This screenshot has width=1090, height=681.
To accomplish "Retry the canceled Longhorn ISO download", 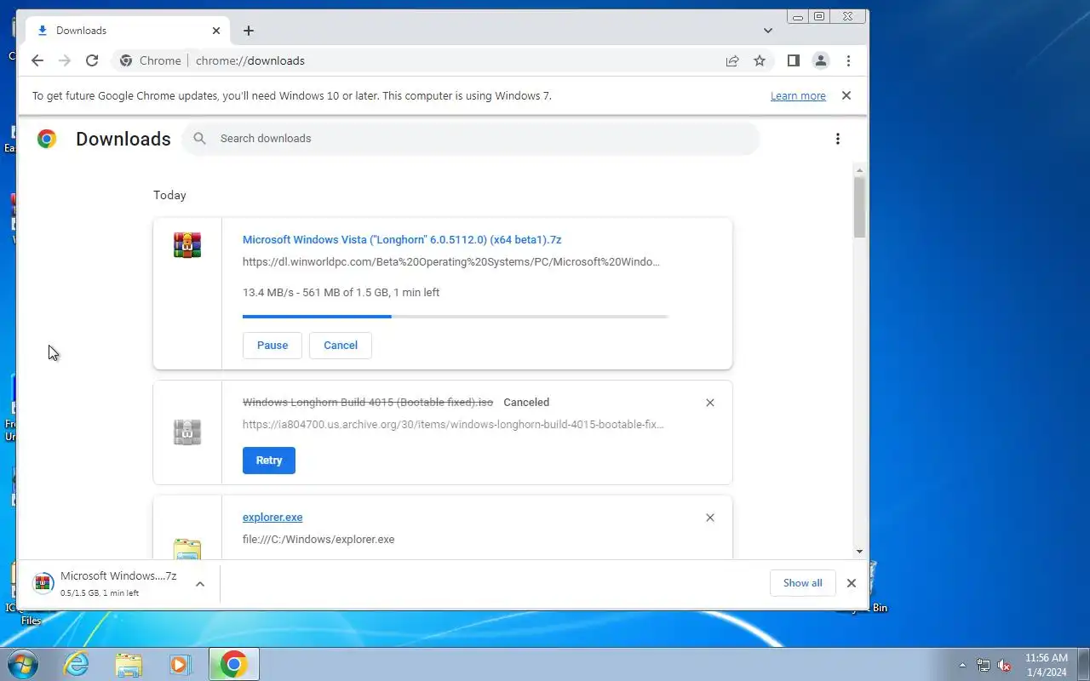I will pos(269,461).
